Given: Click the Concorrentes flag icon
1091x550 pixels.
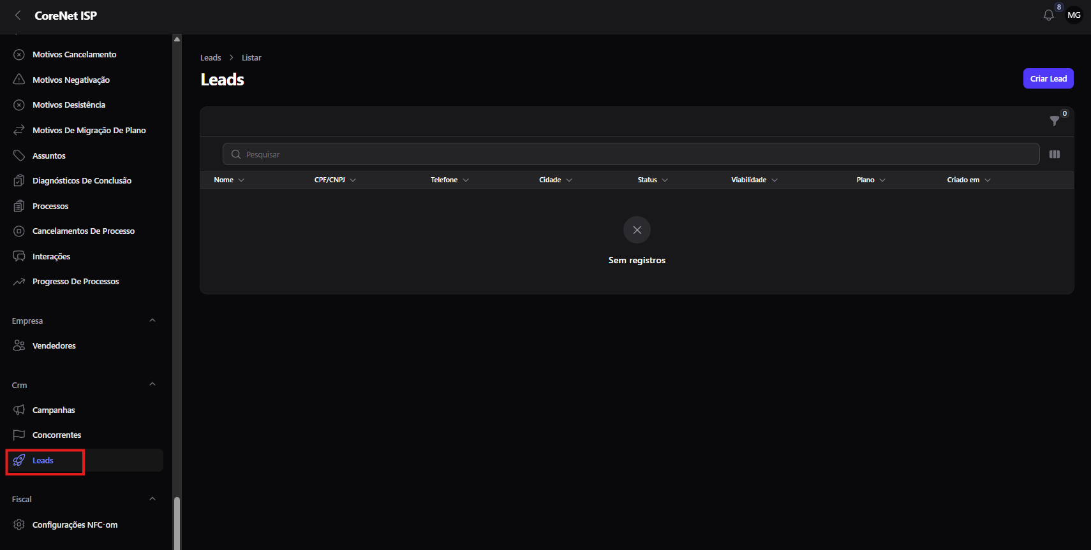Looking at the screenshot, I should click(19, 435).
